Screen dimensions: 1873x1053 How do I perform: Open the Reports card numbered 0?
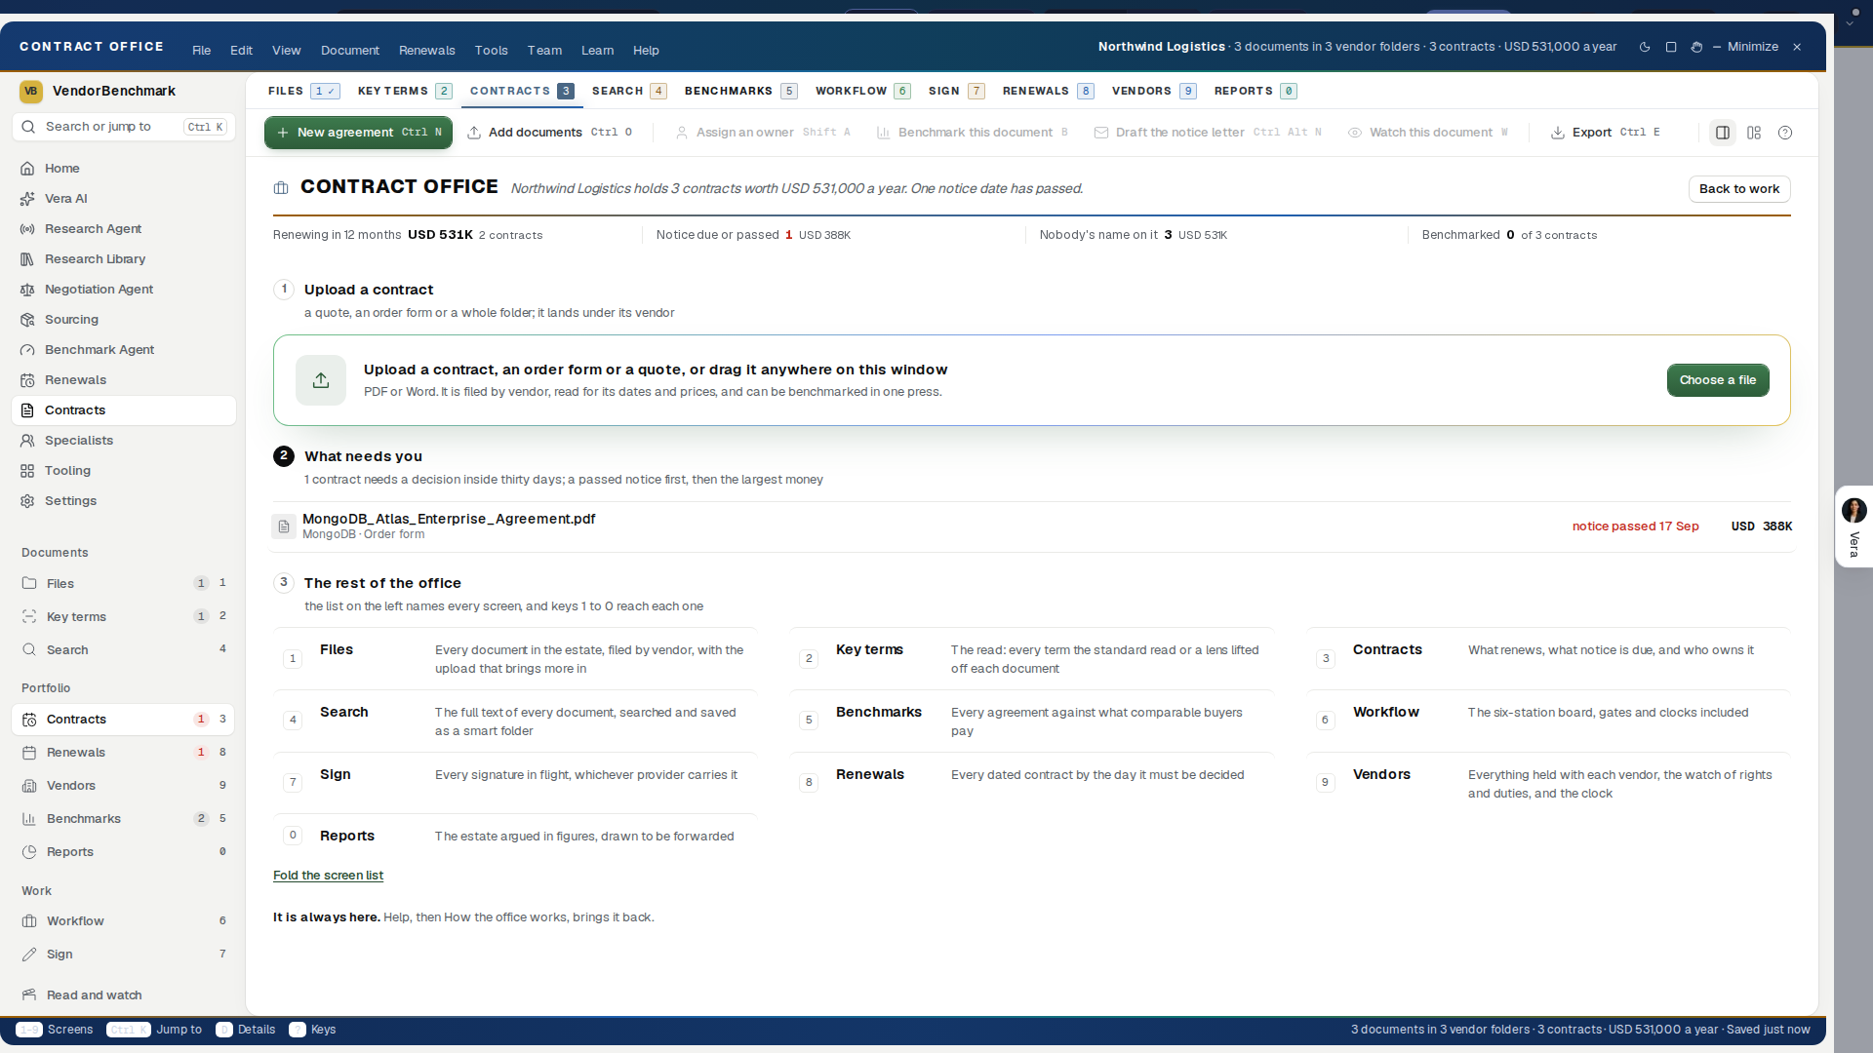click(515, 836)
